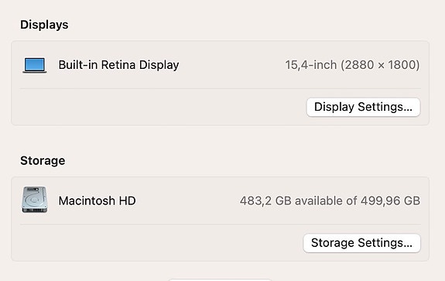Open Storage Settings
This screenshot has width=445, height=281.
[362, 243]
